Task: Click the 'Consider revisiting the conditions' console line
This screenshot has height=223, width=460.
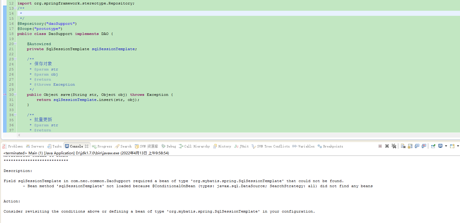Action: click(159, 211)
